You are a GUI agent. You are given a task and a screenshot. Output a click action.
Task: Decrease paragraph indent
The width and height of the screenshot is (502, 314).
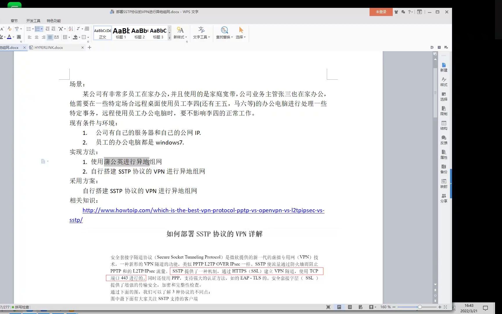[x=47, y=29]
